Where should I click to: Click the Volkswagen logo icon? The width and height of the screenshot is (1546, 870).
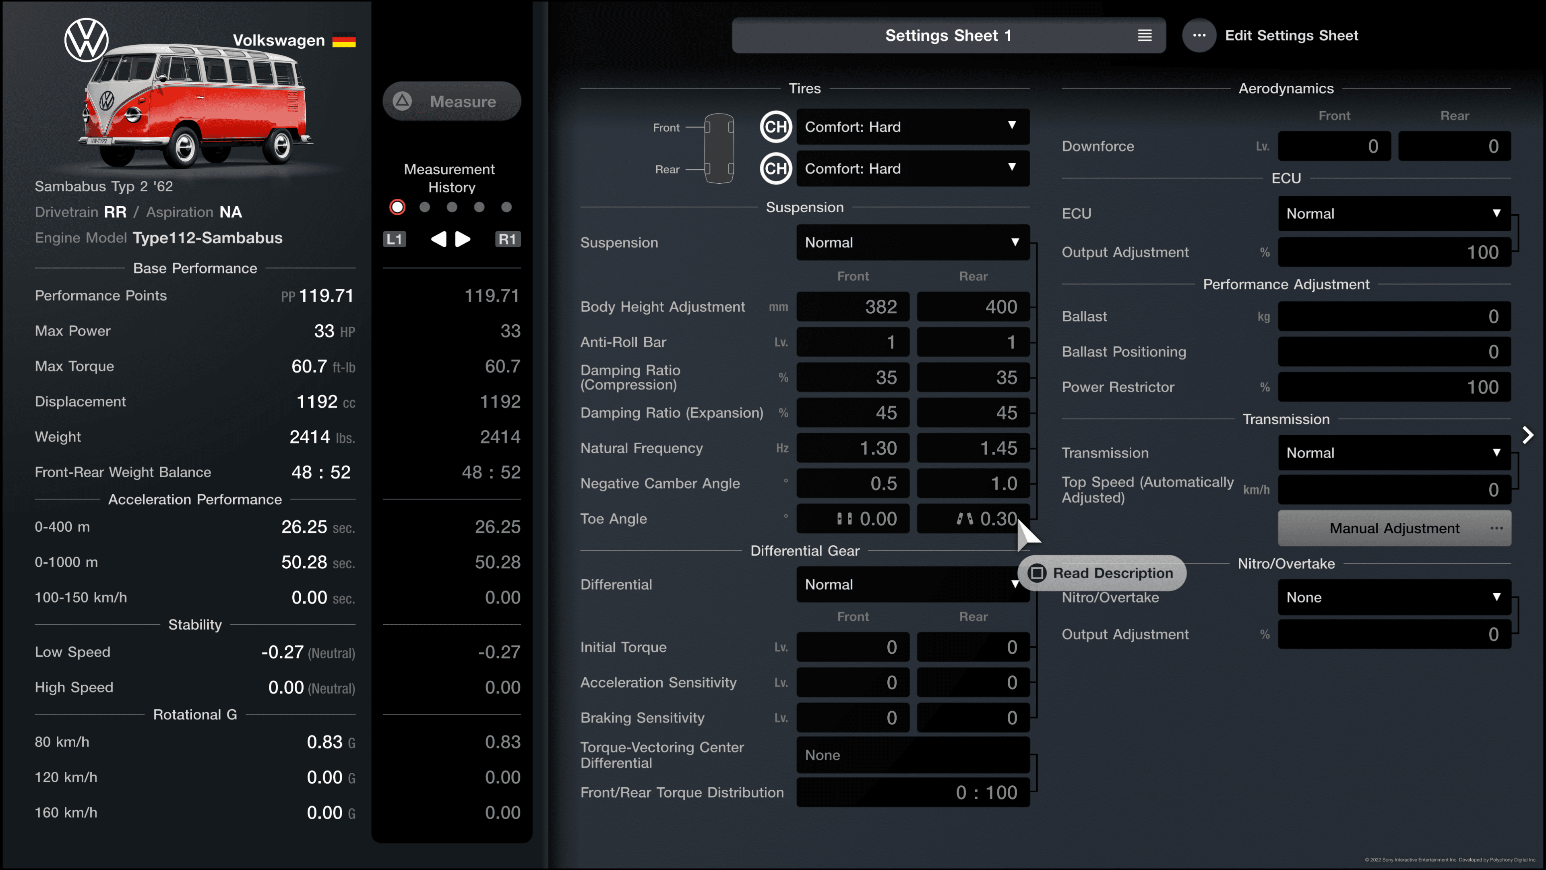[x=87, y=40]
